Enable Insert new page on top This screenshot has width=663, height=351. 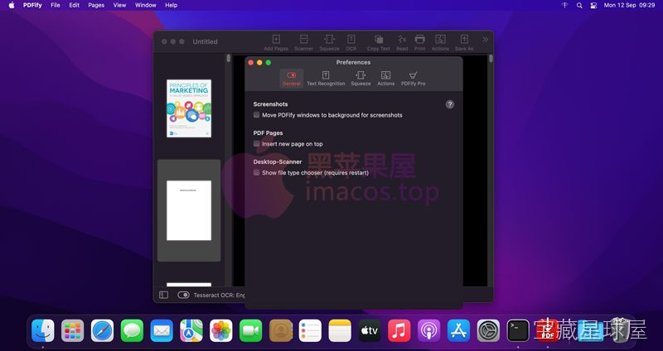[x=256, y=143]
